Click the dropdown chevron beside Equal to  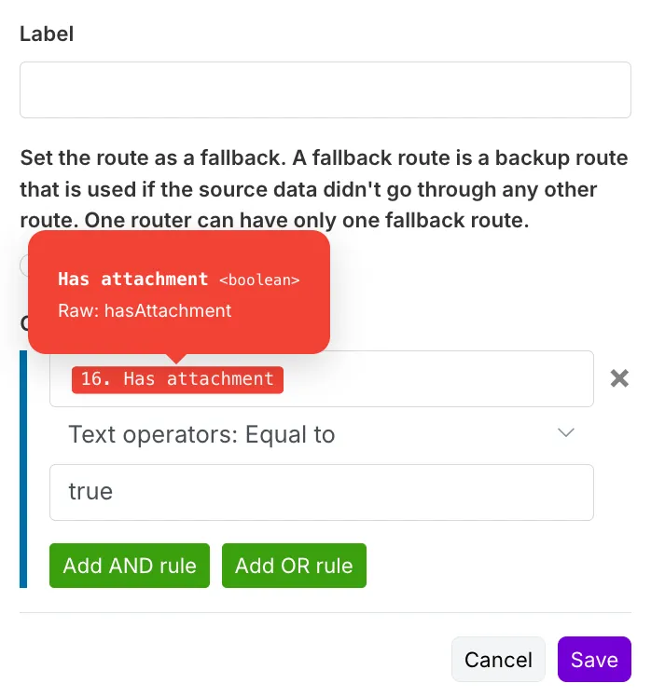click(x=565, y=432)
